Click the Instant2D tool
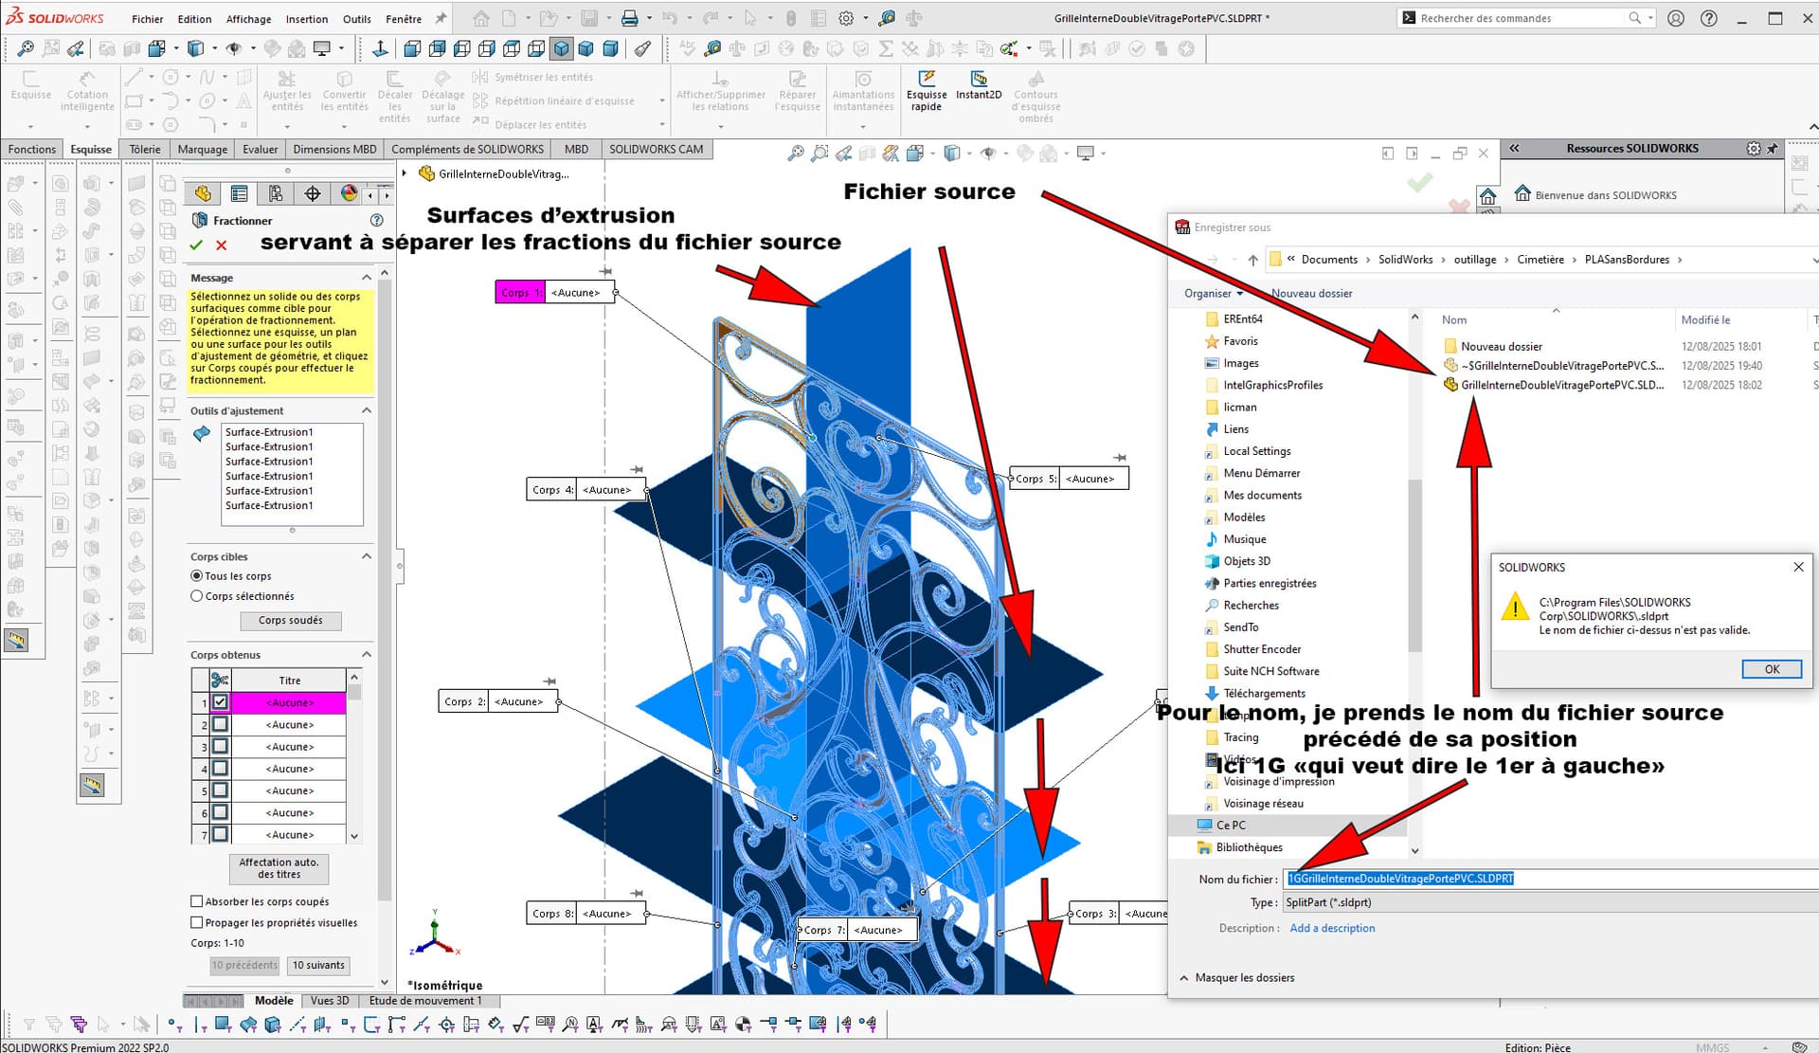This screenshot has width=1819, height=1053. tap(979, 86)
